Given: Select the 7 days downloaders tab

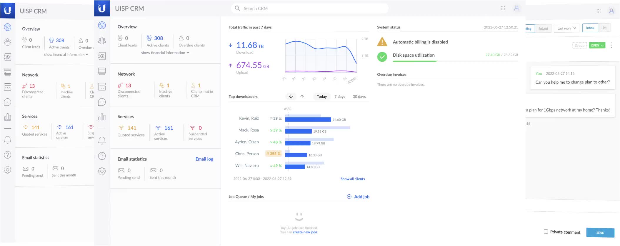Looking at the screenshot, I should point(339,97).
